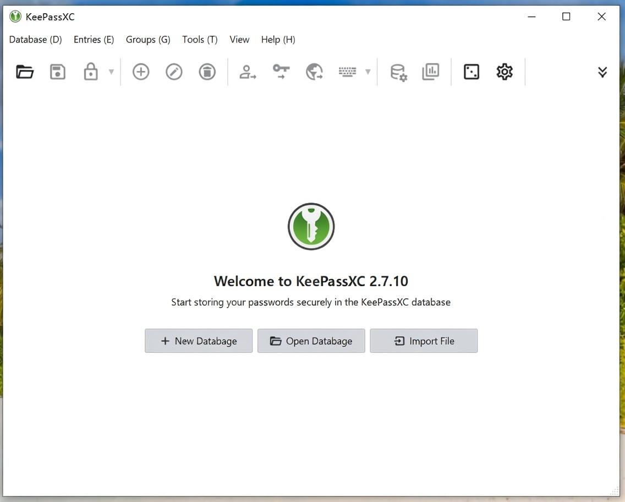
Task: Open the Tools (T) menu
Action: tap(200, 40)
